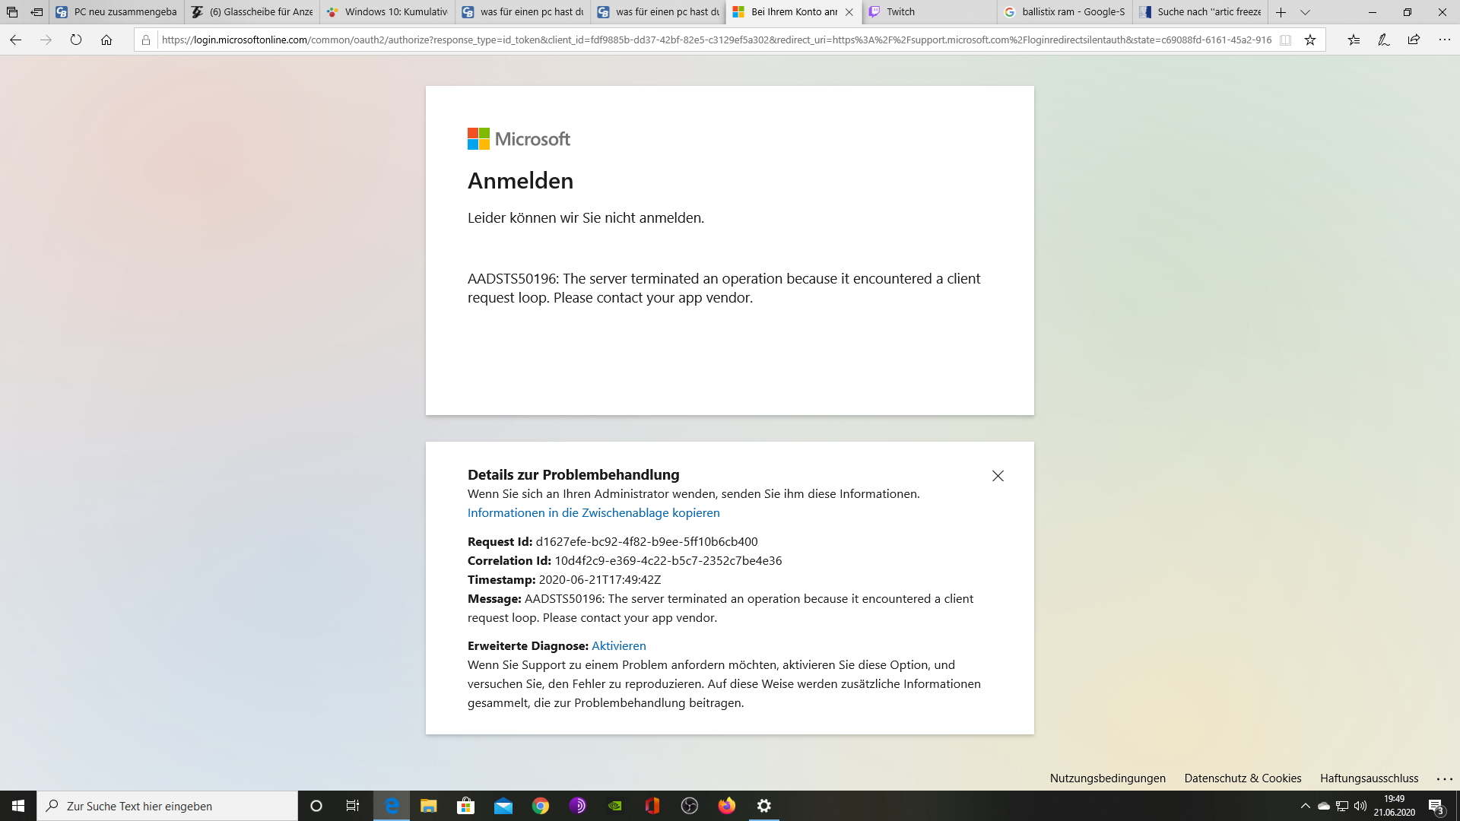Click Aktivieren for extended diagnosis
Viewport: 1460px width, 821px height.
(x=618, y=646)
